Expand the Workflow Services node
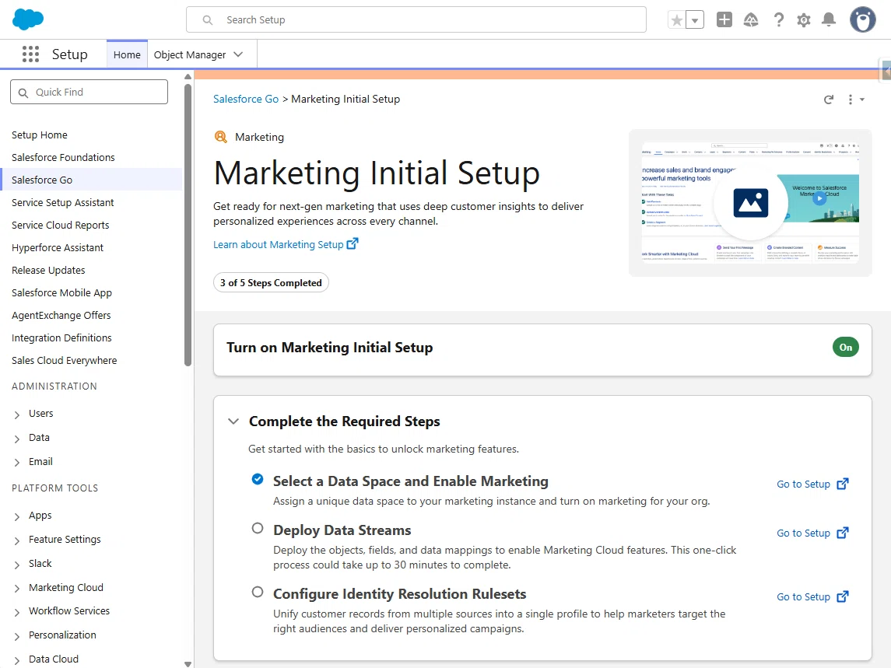Image resolution: width=891 pixels, height=668 pixels. 17,612
